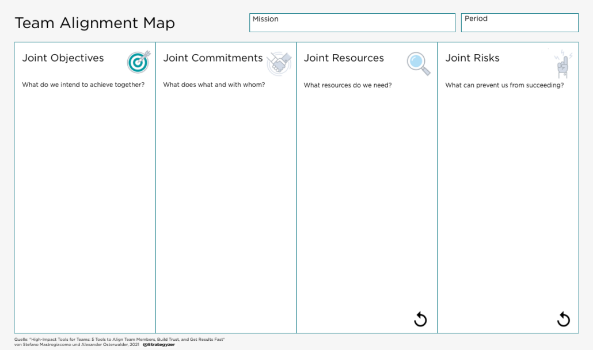Select the "What does what and with whom?" prompt
The width and height of the screenshot is (593, 350).
214,85
